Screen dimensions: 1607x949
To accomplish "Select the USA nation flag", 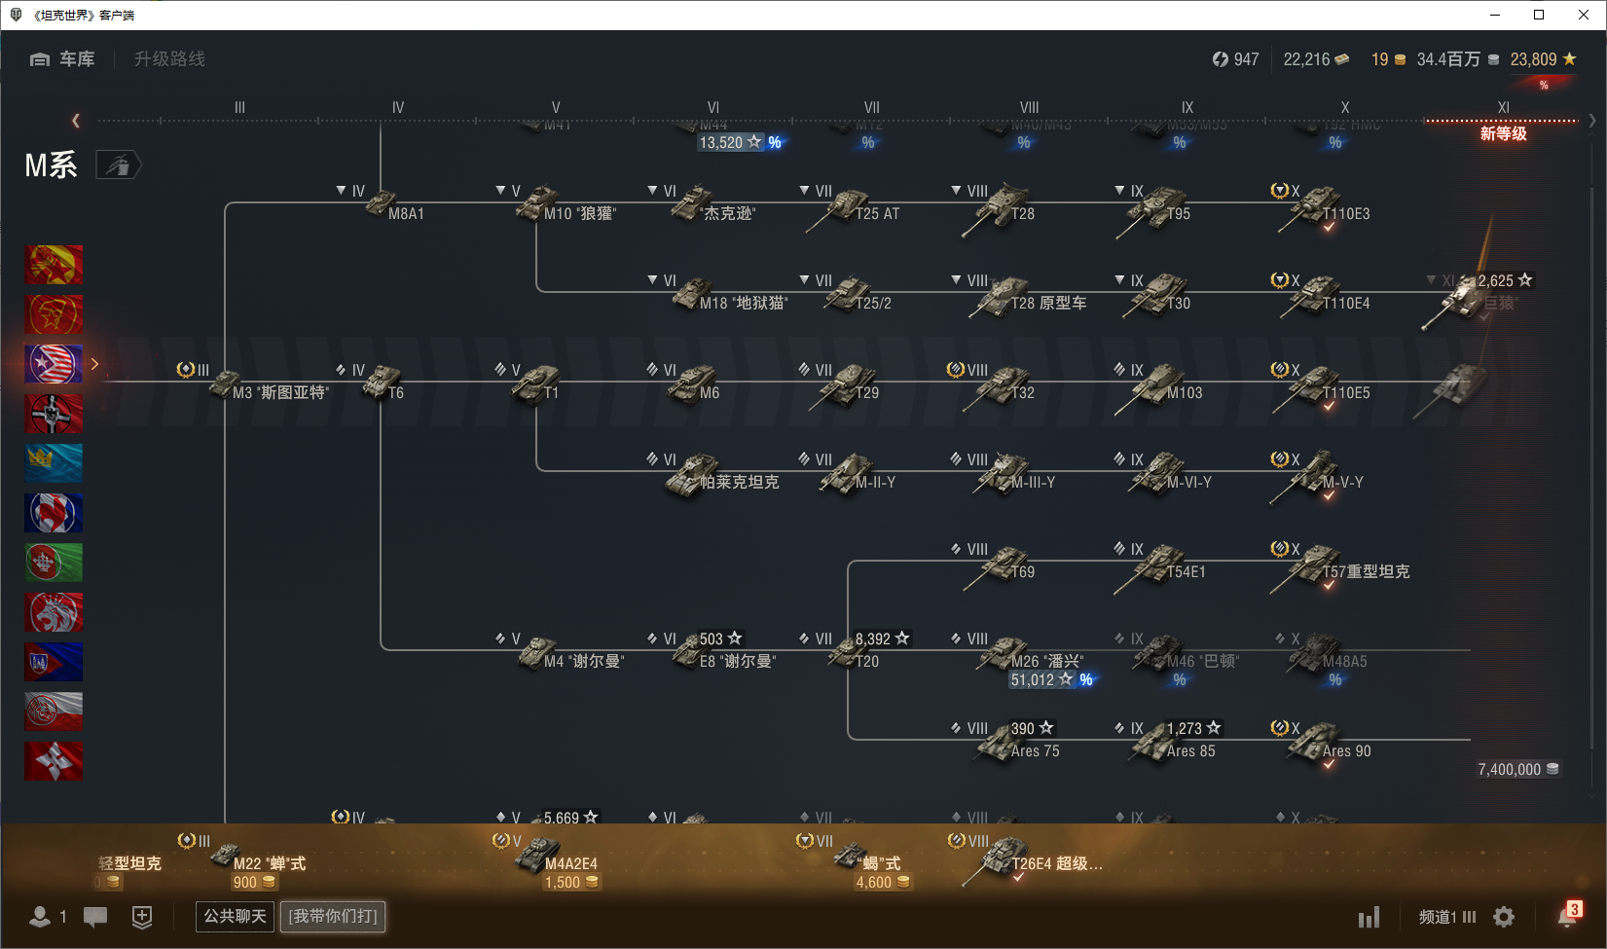I will (54, 364).
